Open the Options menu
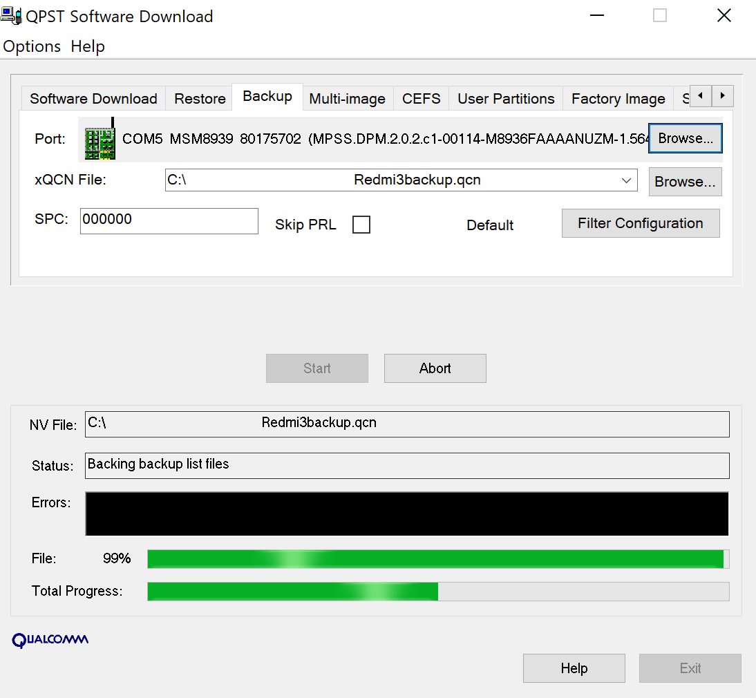 click(x=32, y=46)
